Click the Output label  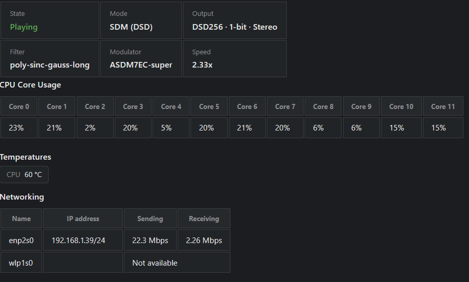coord(203,13)
